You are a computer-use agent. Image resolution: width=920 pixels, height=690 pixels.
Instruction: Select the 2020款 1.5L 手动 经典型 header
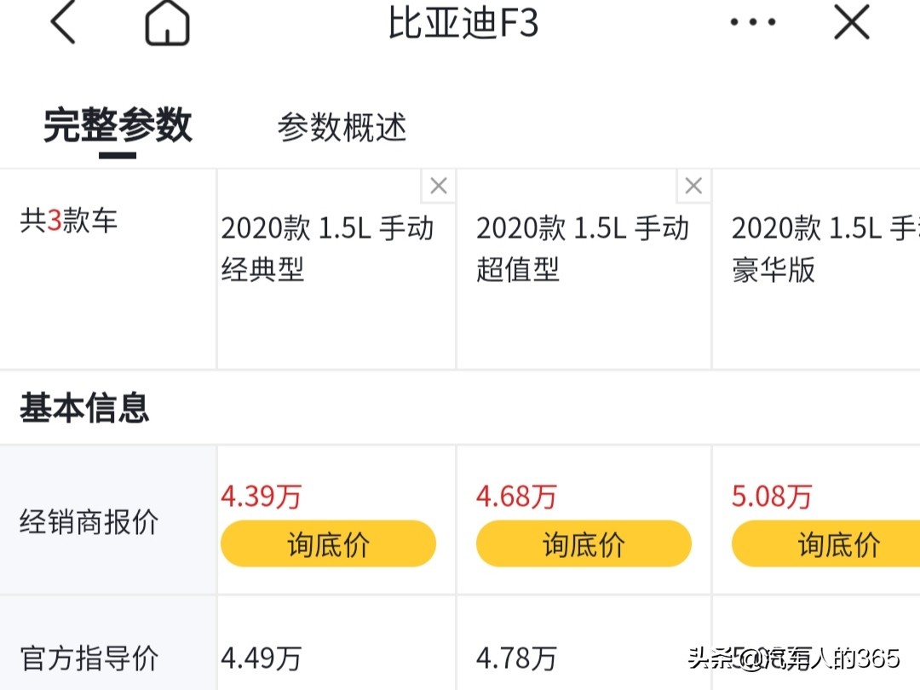327,249
